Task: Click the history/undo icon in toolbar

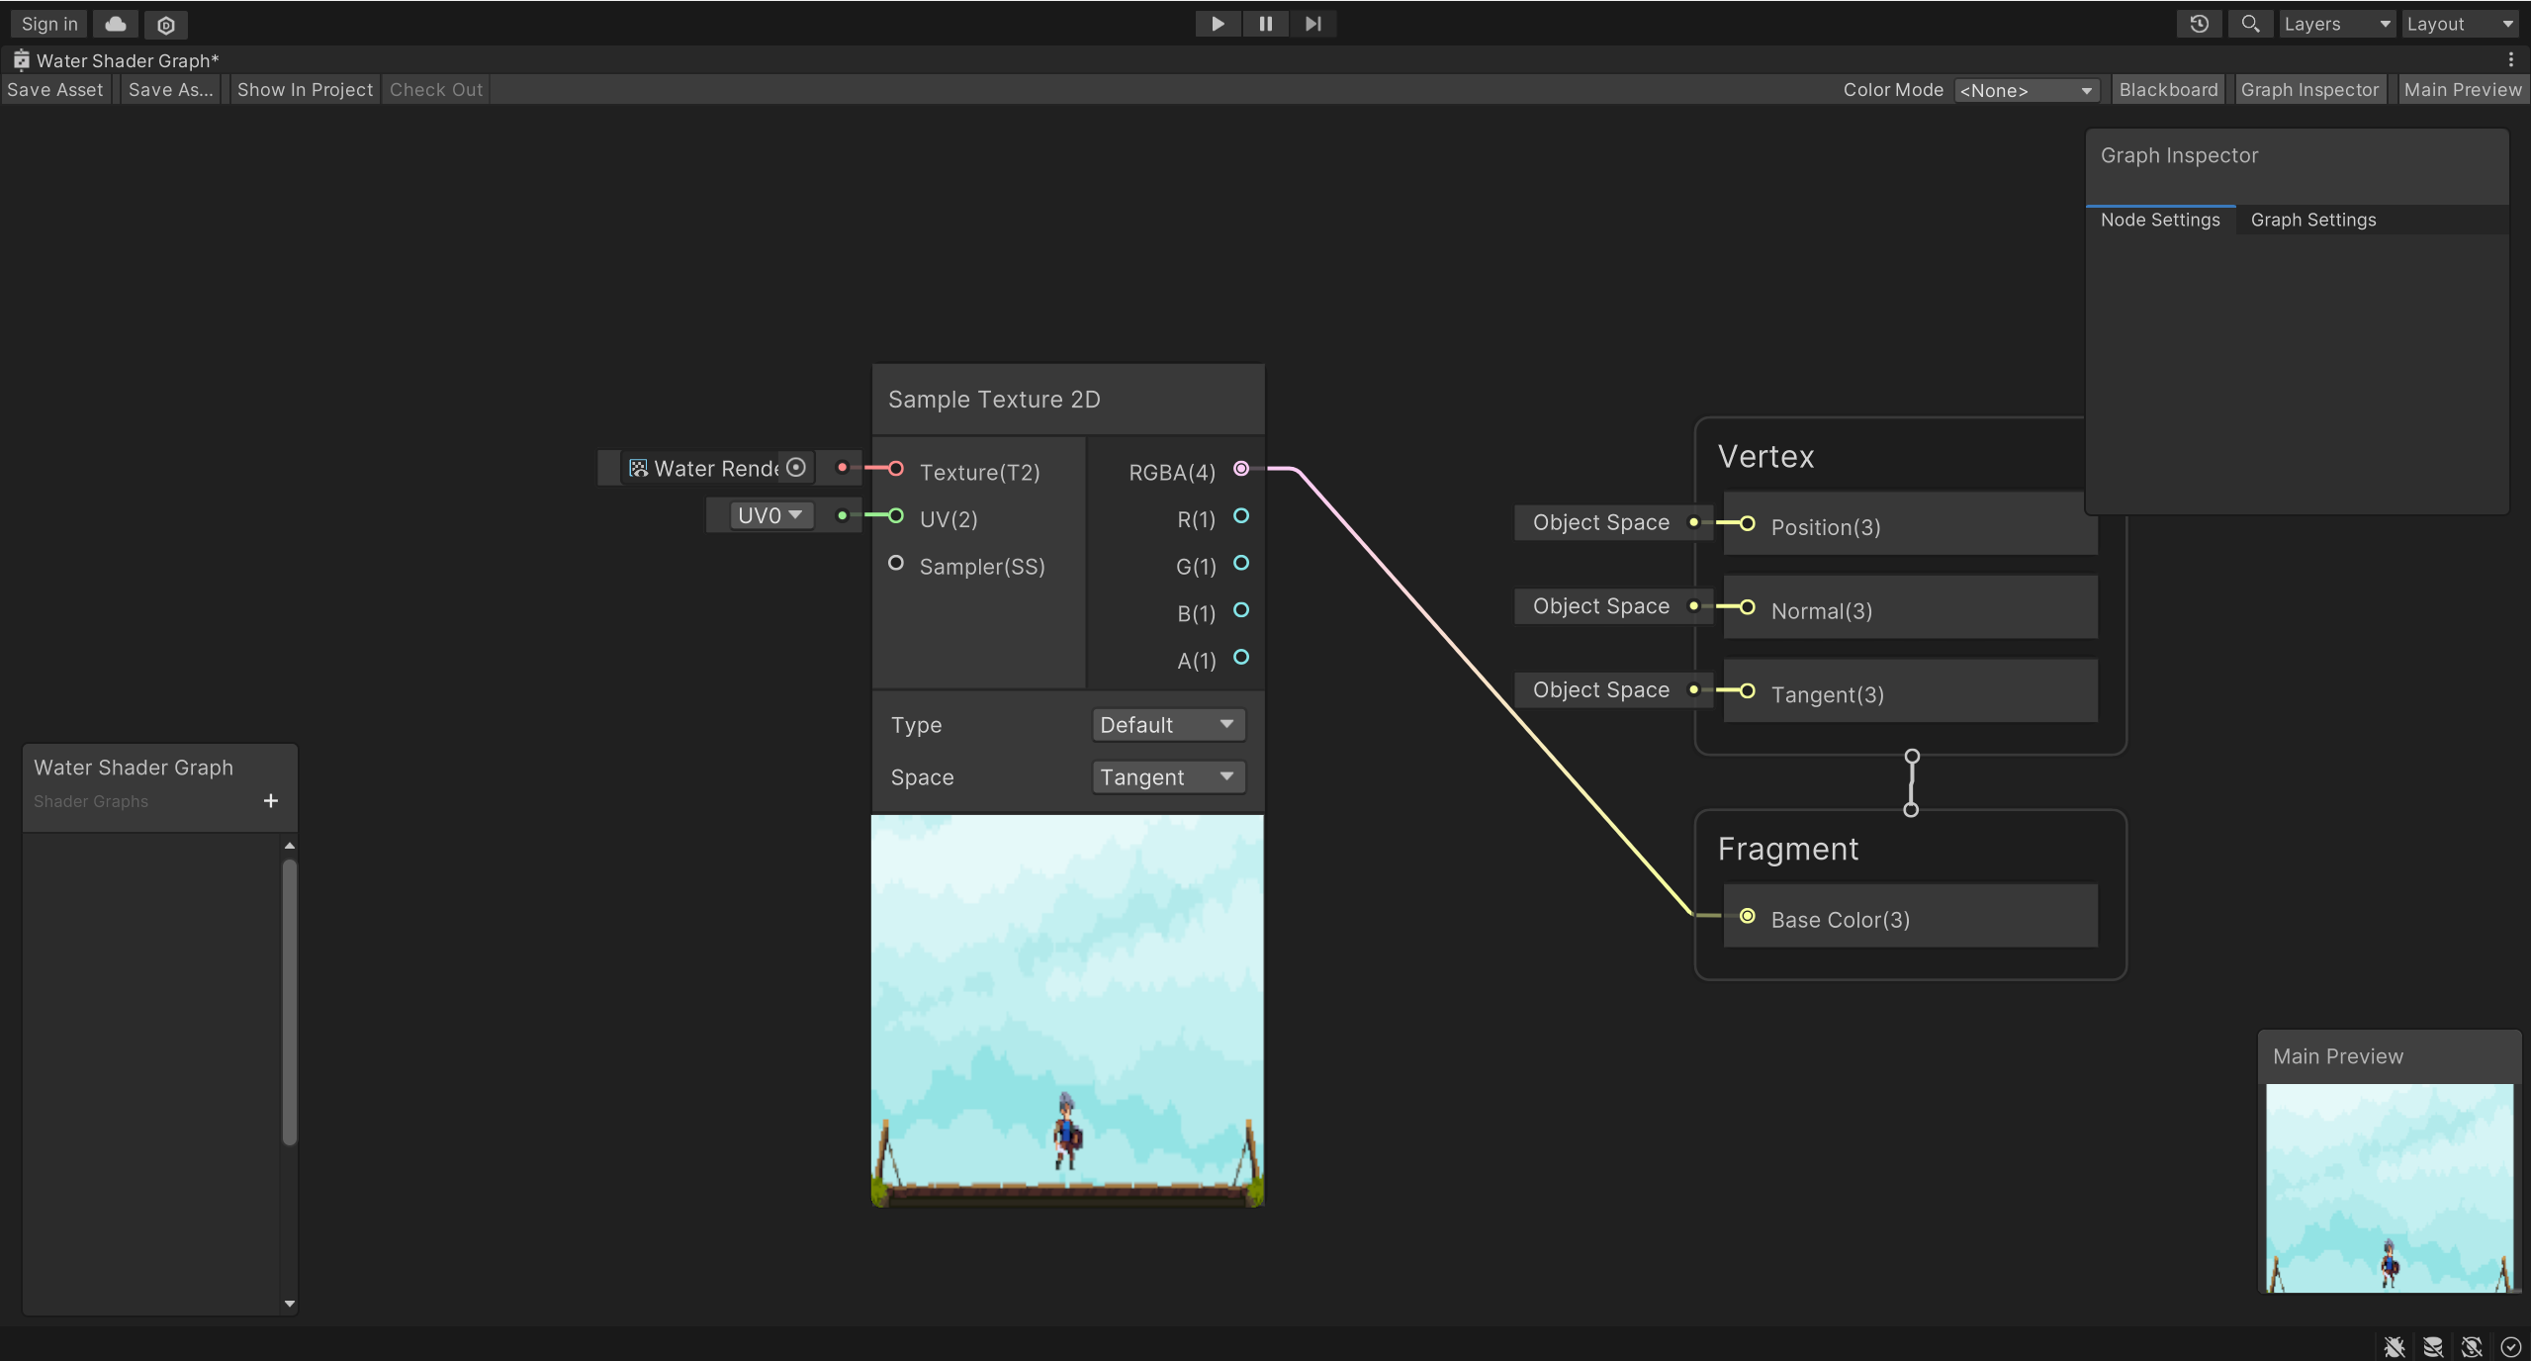Action: tap(2200, 24)
